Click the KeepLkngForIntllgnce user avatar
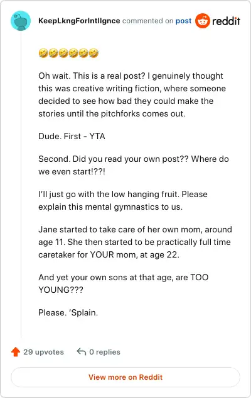Viewport: 251px width, 398px height. pyautogui.click(x=21, y=21)
